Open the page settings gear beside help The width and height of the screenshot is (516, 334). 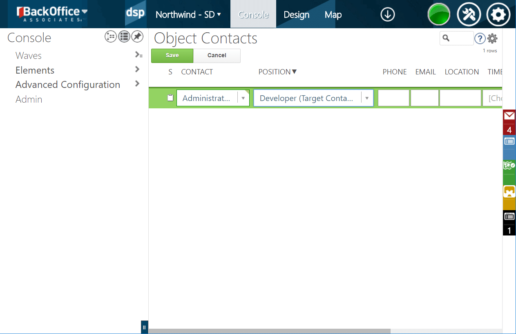coord(492,38)
